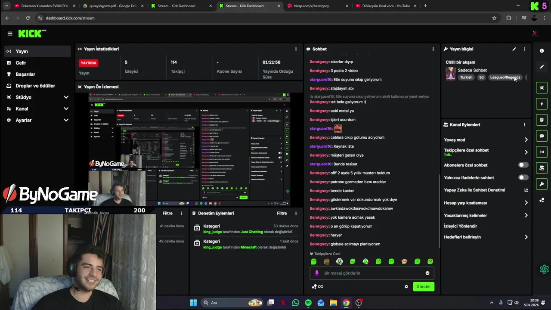Reload the page with browser refresh button
The width and height of the screenshot is (551, 310).
pyautogui.click(x=28, y=18)
